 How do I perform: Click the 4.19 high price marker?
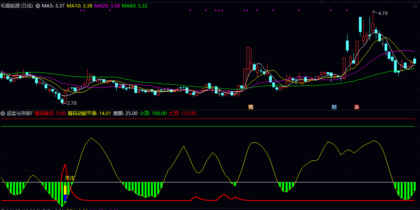383,13
